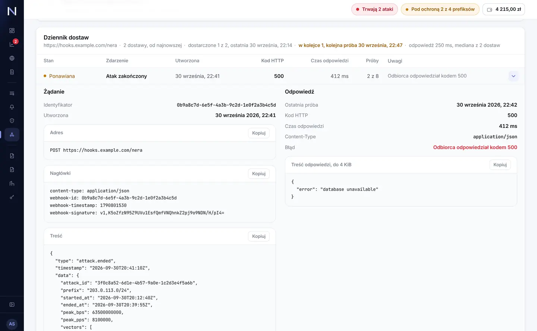Click the Utworzona column header
The height and width of the screenshot is (331, 537).
coord(187,61)
